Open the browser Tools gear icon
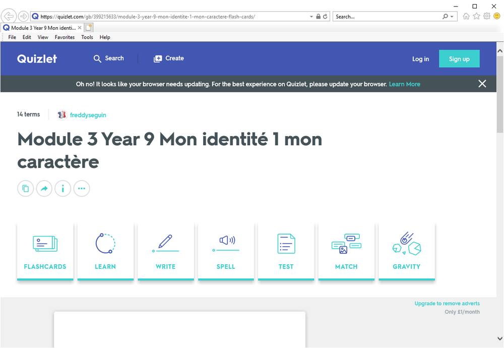 [487, 16]
